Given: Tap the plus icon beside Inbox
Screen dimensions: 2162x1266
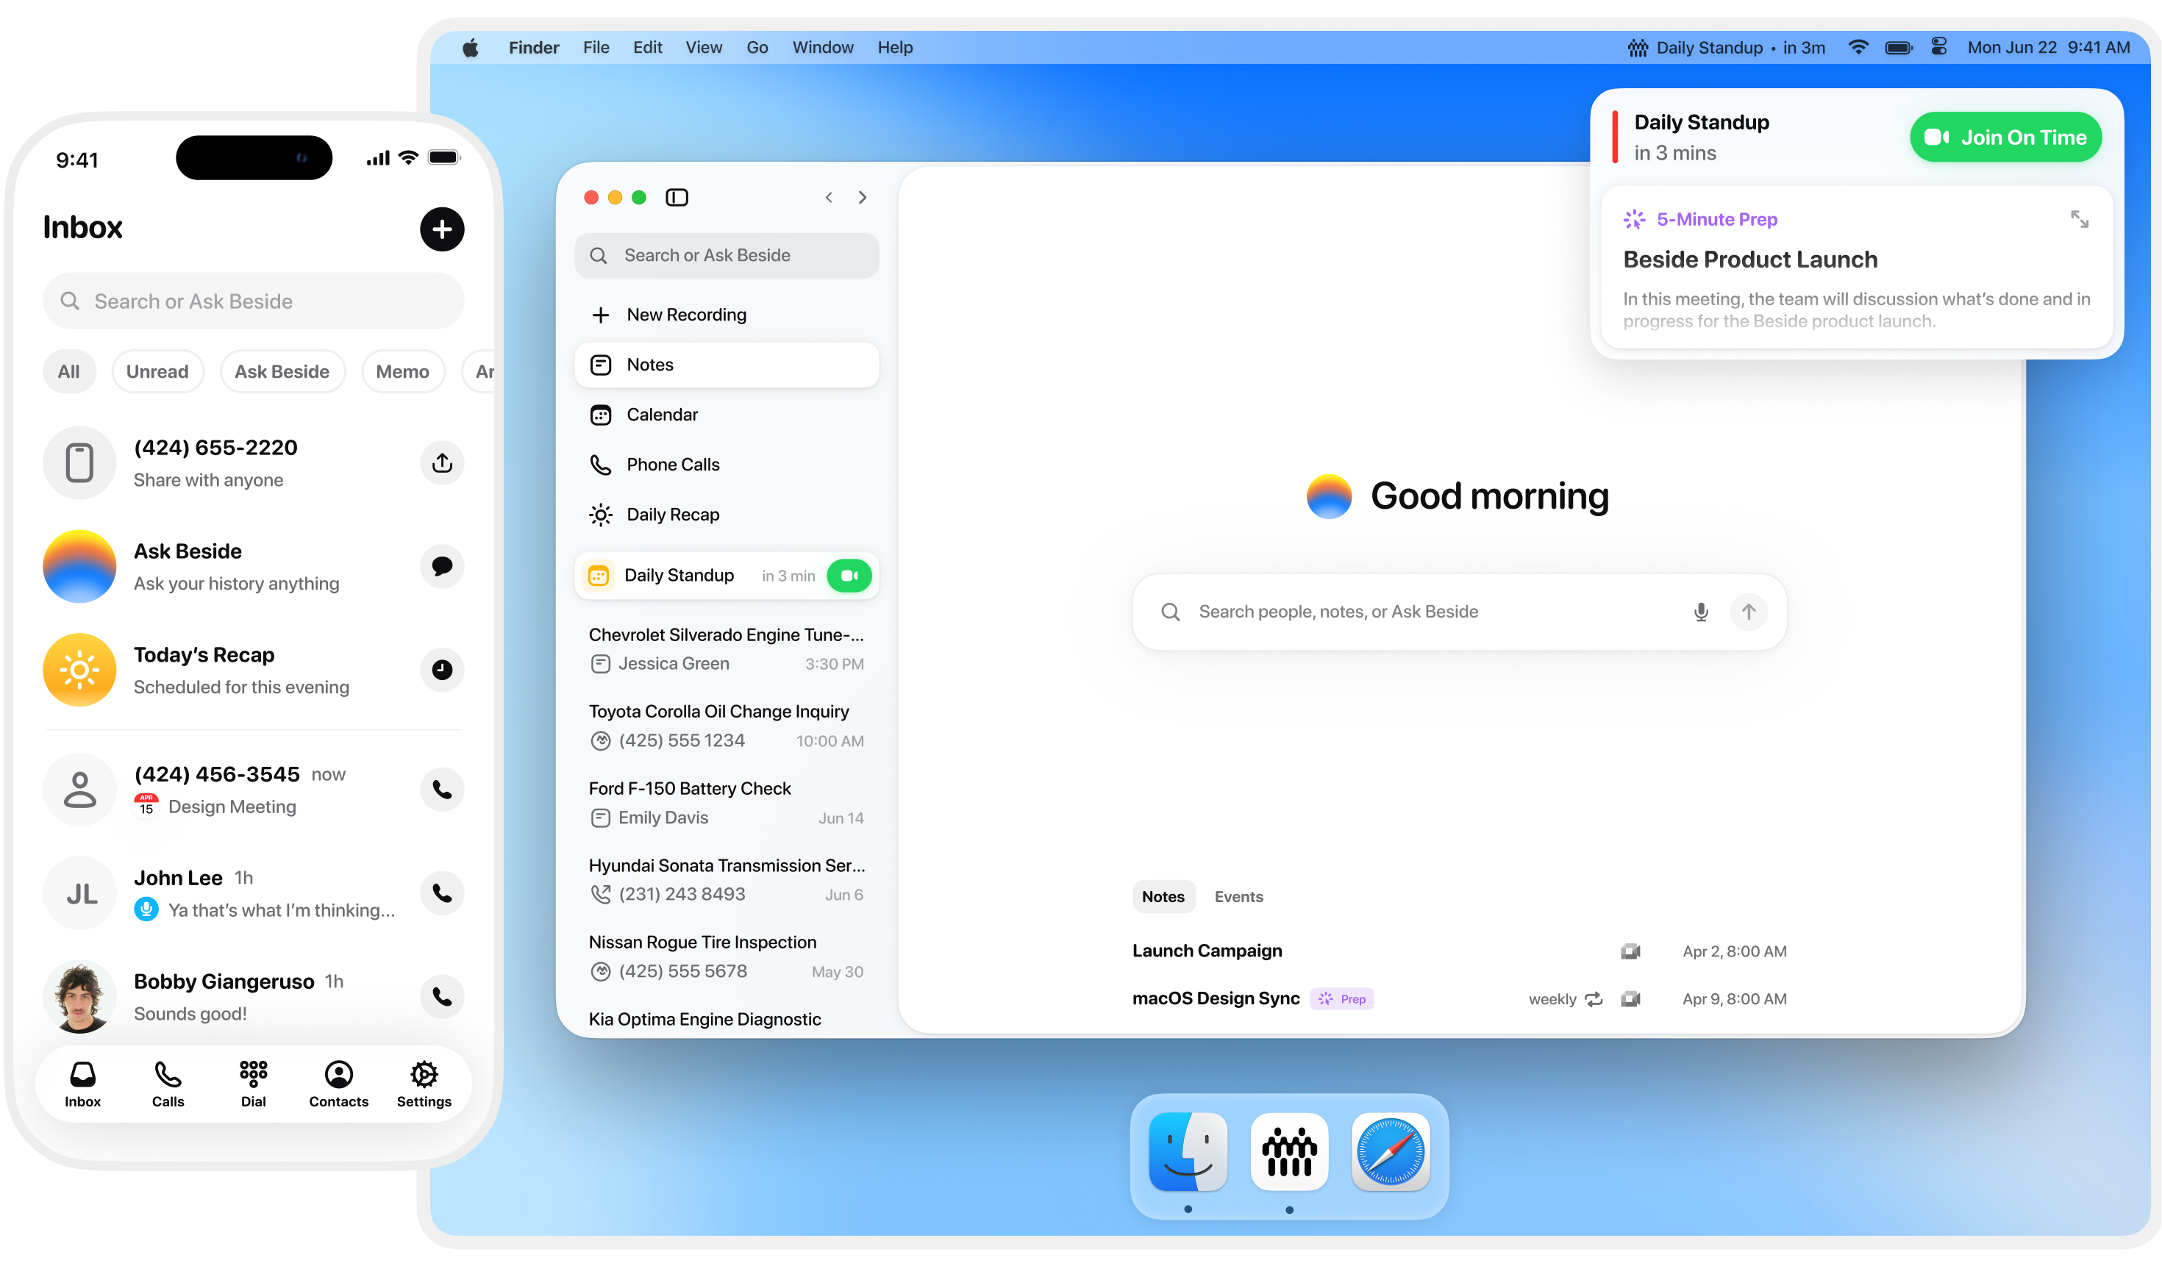Looking at the screenshot, I should point(442,229).
